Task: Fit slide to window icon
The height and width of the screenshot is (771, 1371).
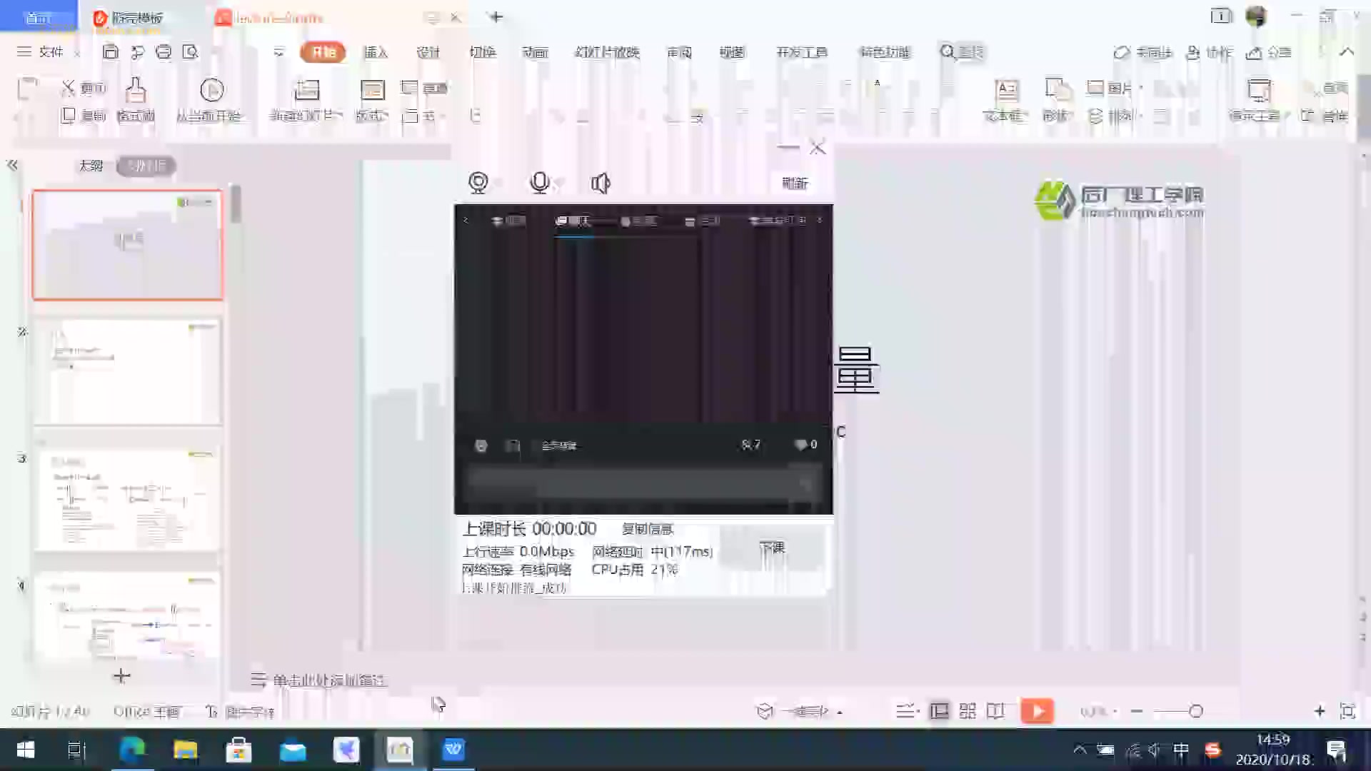Action: tap(1347, 711)
